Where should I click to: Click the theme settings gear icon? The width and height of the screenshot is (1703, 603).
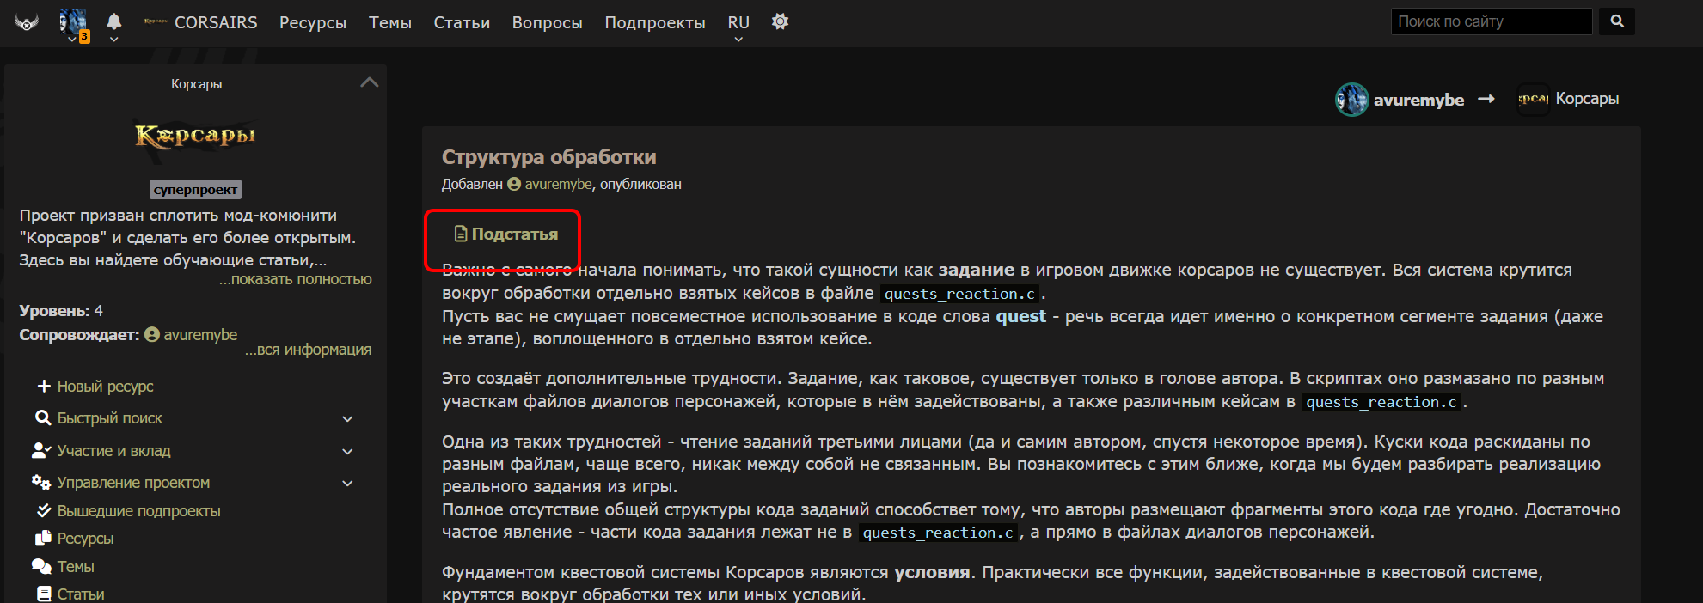point(780,21)
